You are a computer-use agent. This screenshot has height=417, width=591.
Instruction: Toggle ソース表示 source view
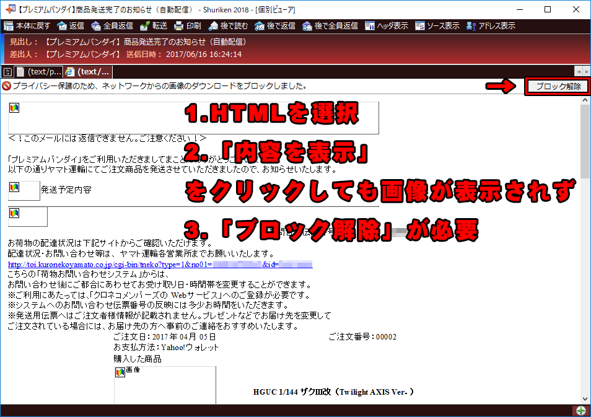437,26
